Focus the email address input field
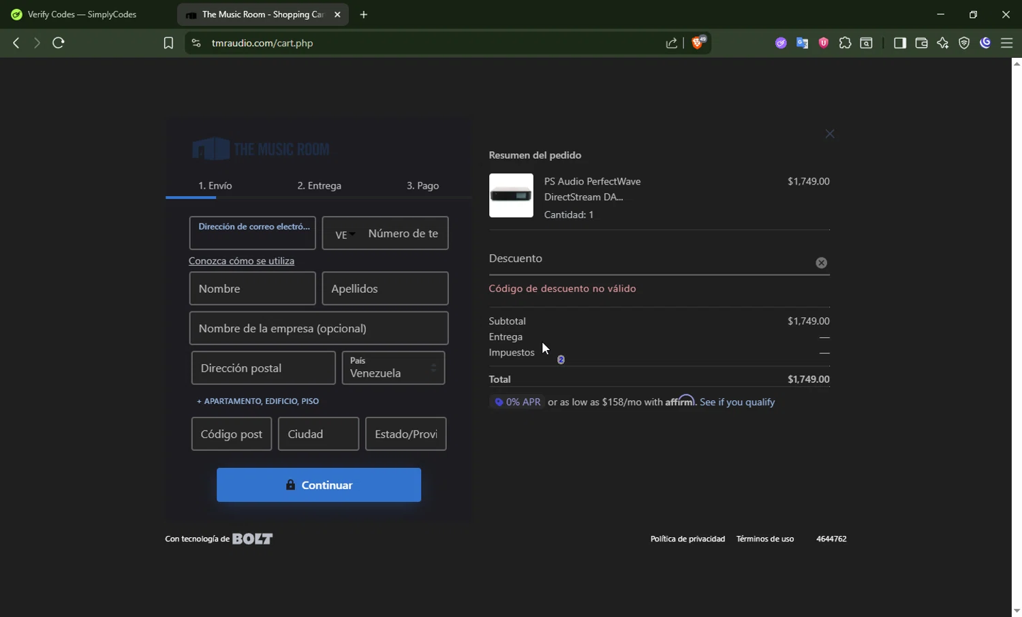The width and height of the screenshot is (1022, 617). pos(252,233)
